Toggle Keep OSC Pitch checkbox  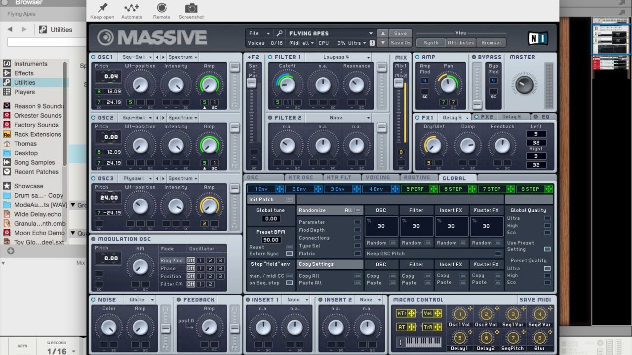498,254
